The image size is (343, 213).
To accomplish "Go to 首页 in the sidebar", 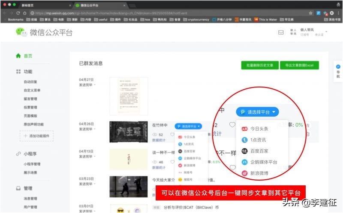I will tap(28, 56).
